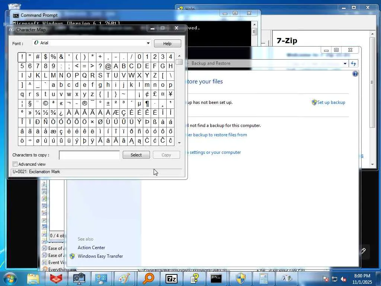This screenshot has height=286, width=381.
Task: Click the character grid scroll-down arrow
Action: pyautogui.click(x=179, y=143)
